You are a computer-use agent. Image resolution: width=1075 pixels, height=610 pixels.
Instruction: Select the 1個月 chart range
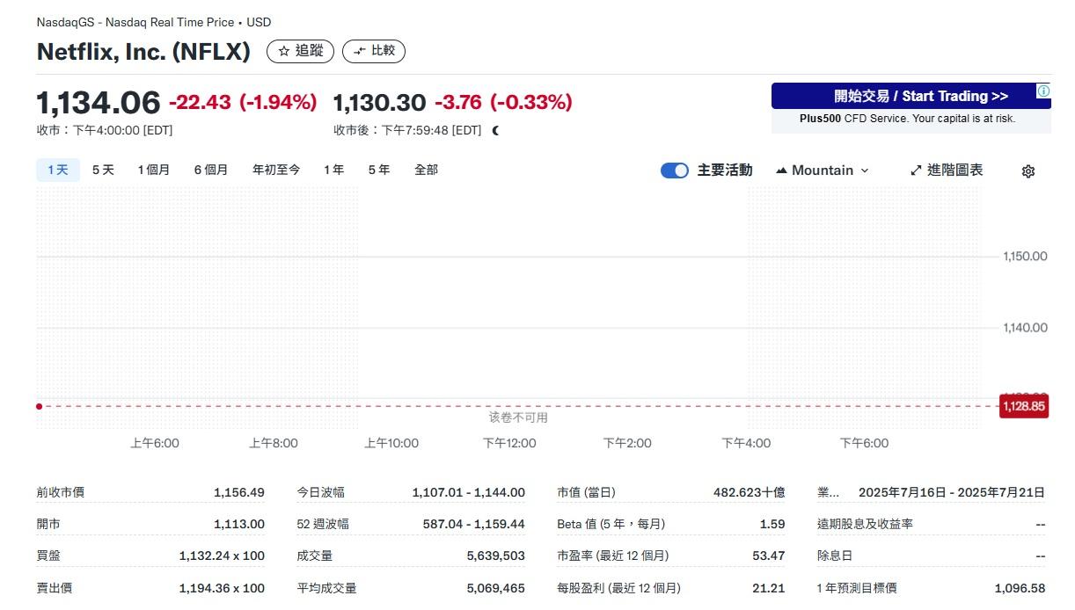coord(154,170)
